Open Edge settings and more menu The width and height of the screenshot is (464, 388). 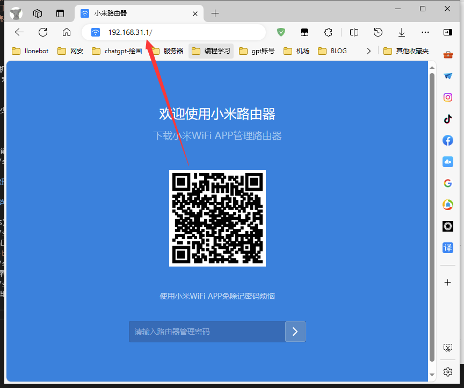(x=425, y=32)
